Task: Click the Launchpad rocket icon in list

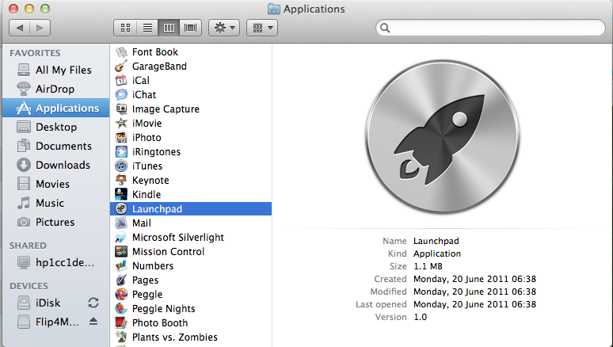Action: 122,208
